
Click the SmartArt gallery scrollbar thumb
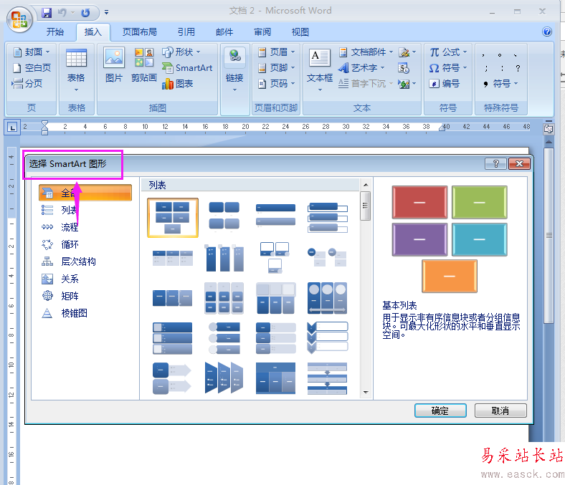click(366, 206)
